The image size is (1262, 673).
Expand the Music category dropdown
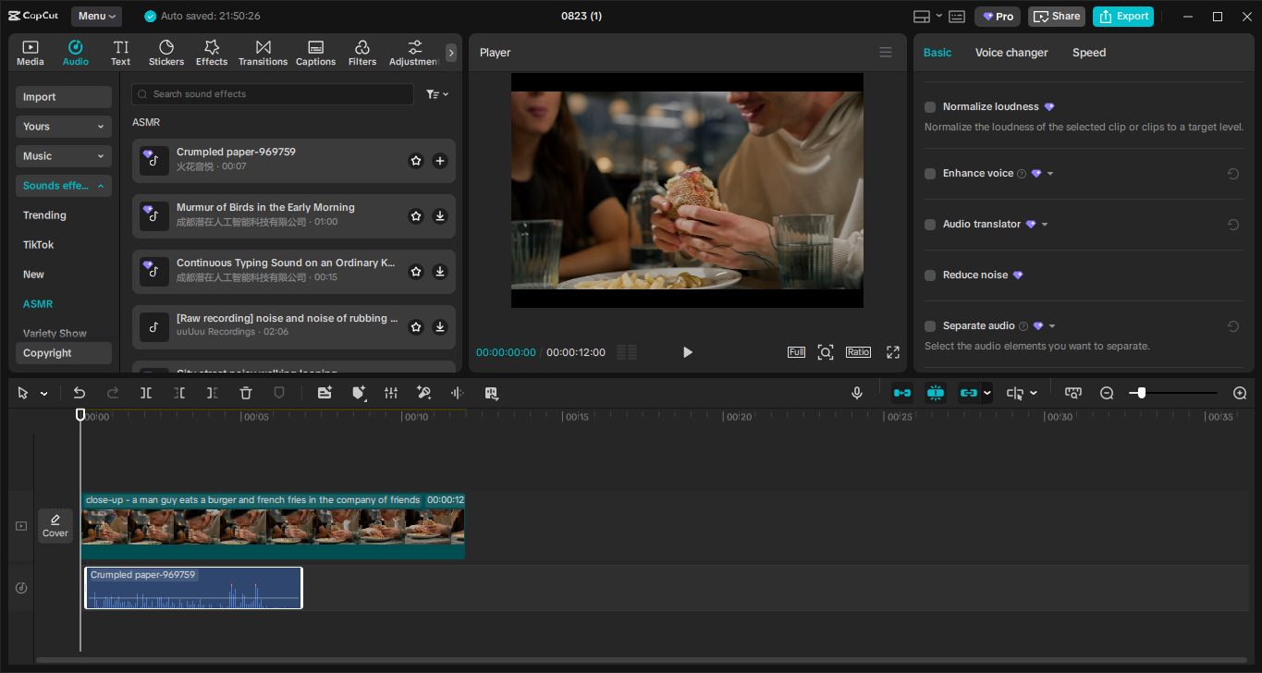click(63, 156)
